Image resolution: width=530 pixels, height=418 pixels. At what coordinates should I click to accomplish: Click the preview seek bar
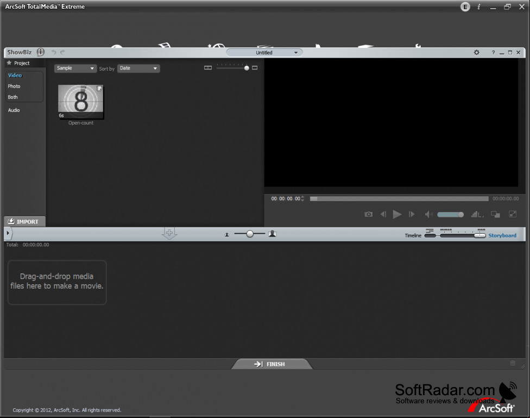click(x=399, y=199)
